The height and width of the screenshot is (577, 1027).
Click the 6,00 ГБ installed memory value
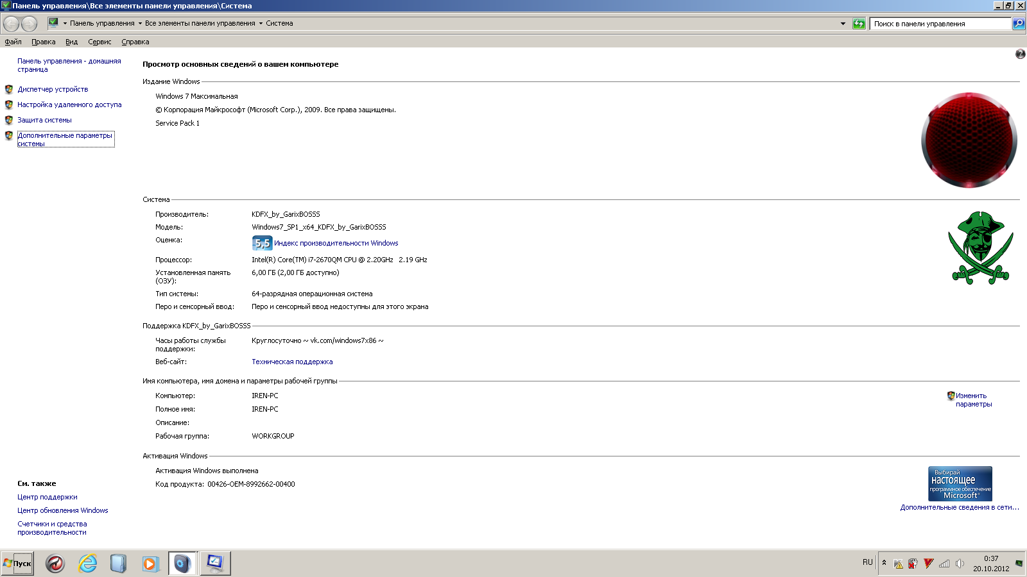[x=295, y=272]
